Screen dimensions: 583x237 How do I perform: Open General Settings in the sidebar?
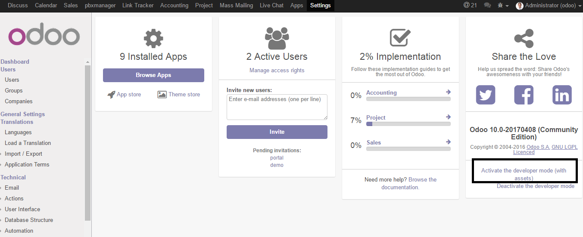pos(23,114)
